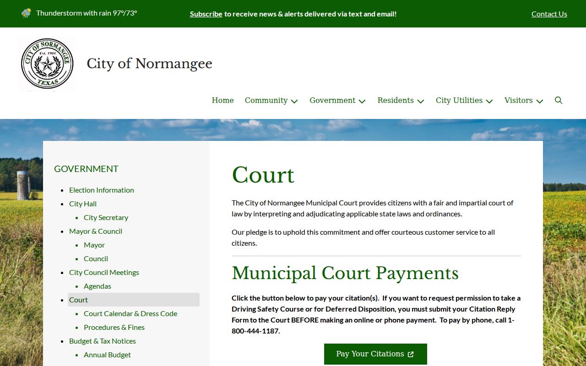Click the City of Normangee seal logo
The height and width of the screenshot is (366, 586).
point(47,64)
